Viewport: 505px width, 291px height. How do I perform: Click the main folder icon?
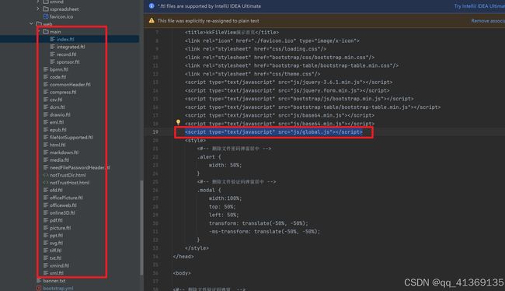point(46,32)
